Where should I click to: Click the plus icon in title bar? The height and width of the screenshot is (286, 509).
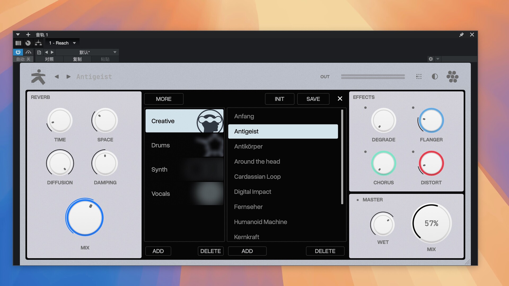click(x=28, y=35)
